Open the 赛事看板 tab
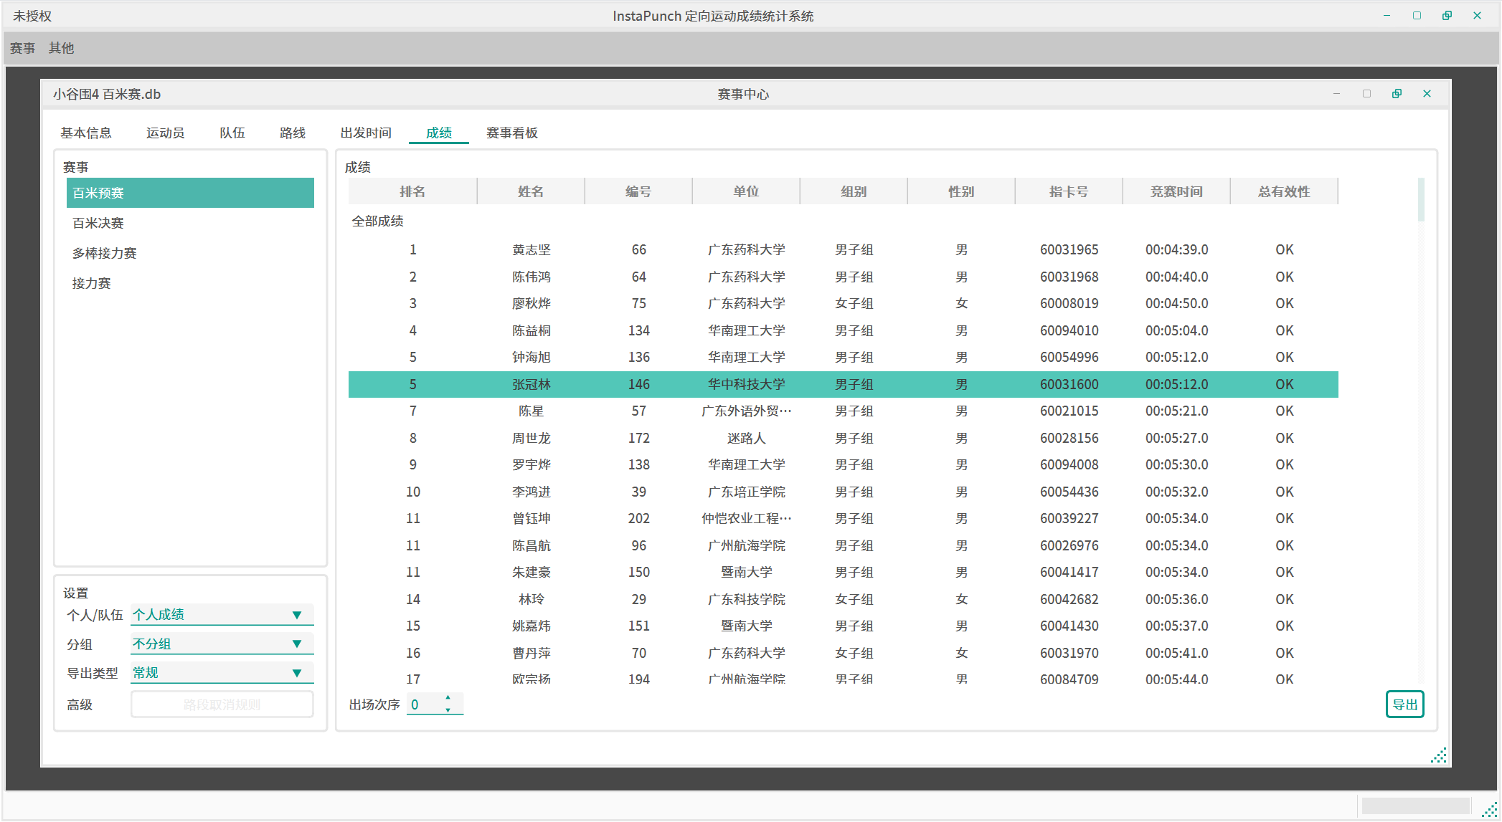Viewport: 1502px width, 822px height. coord(511,133)
